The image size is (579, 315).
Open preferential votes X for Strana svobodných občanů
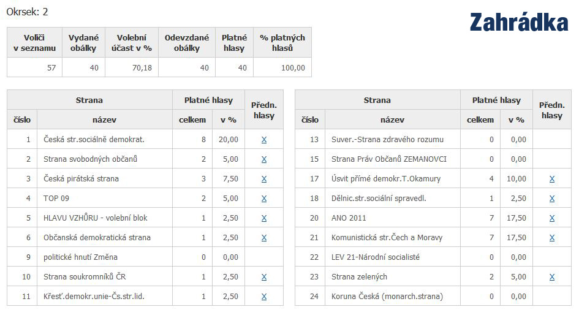(x=264, y=159)
